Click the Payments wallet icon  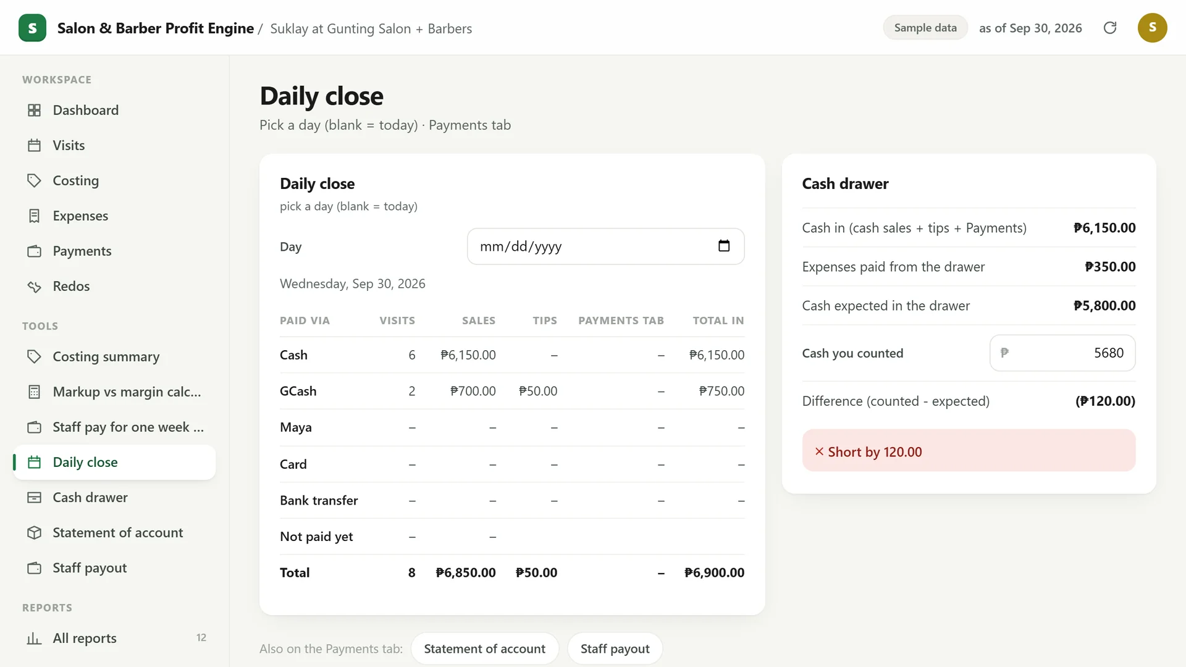tap(35, 251)
